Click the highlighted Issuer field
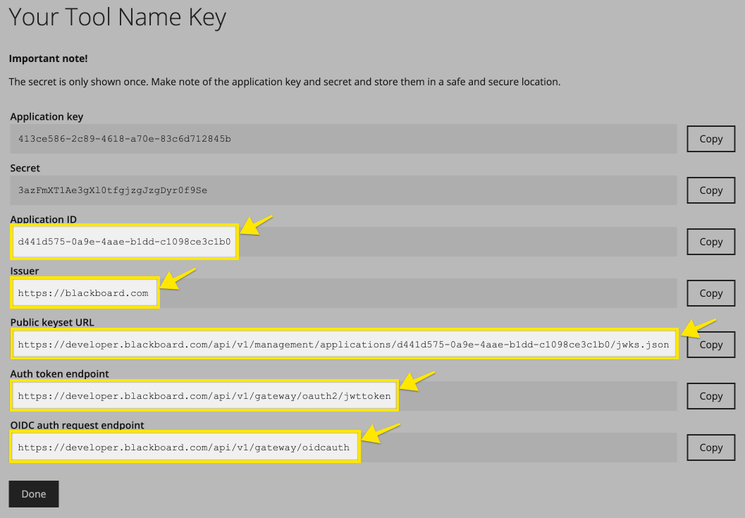745x518 pixels. click(85, 292)
